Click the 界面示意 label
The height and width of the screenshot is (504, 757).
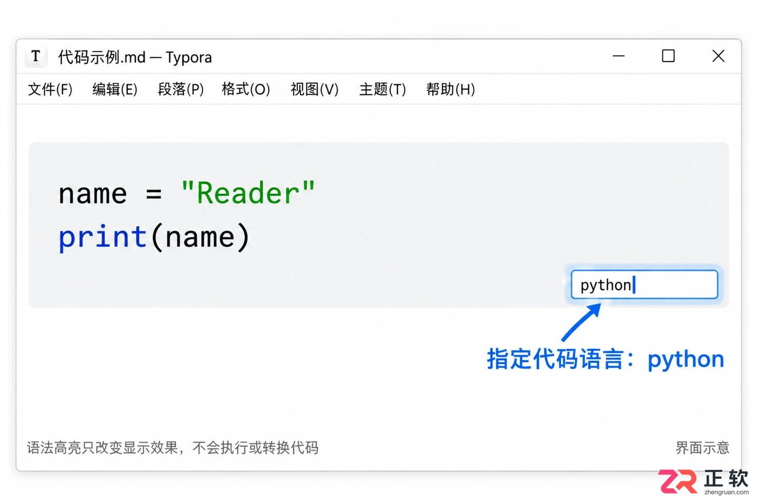coord(702,448)
